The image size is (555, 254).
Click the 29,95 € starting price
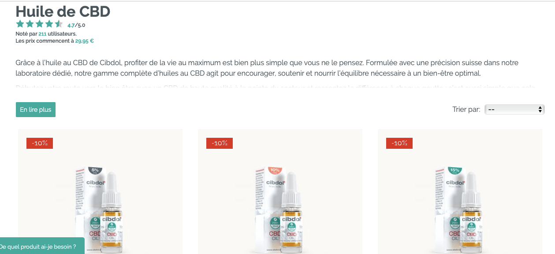84,41
